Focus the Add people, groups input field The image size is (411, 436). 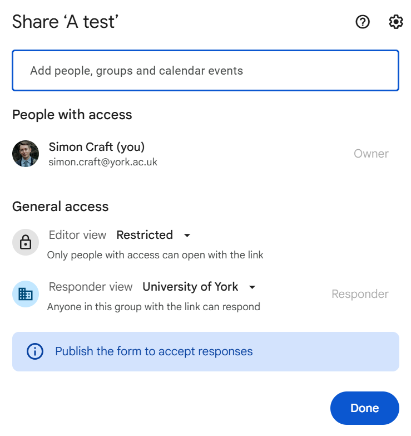tap(205, 71)
